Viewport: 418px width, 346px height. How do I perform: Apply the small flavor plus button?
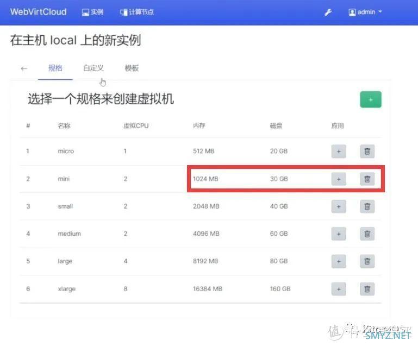[339, 206]
